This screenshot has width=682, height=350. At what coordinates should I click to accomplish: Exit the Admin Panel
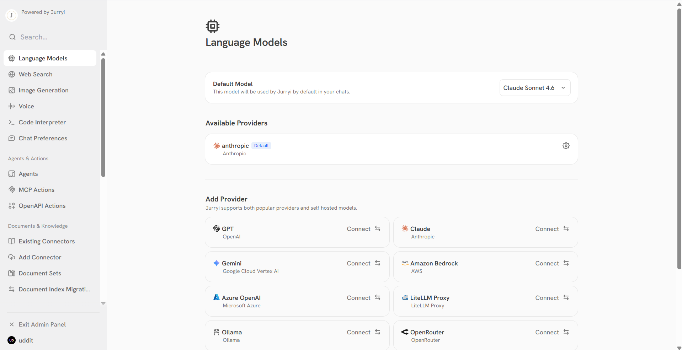(42, 324)
